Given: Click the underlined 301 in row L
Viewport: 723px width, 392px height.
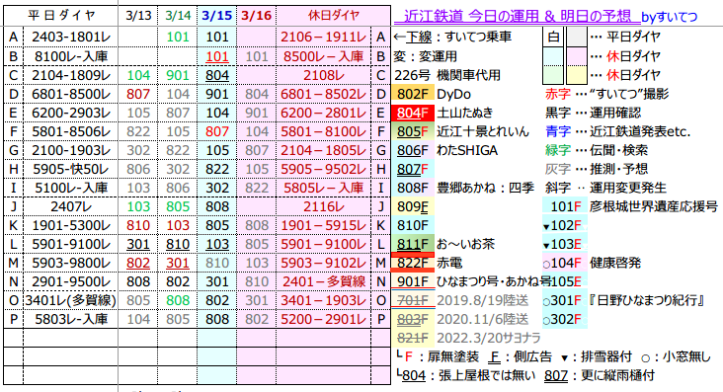Looking at the screenshot, I should tap(138, 245).
